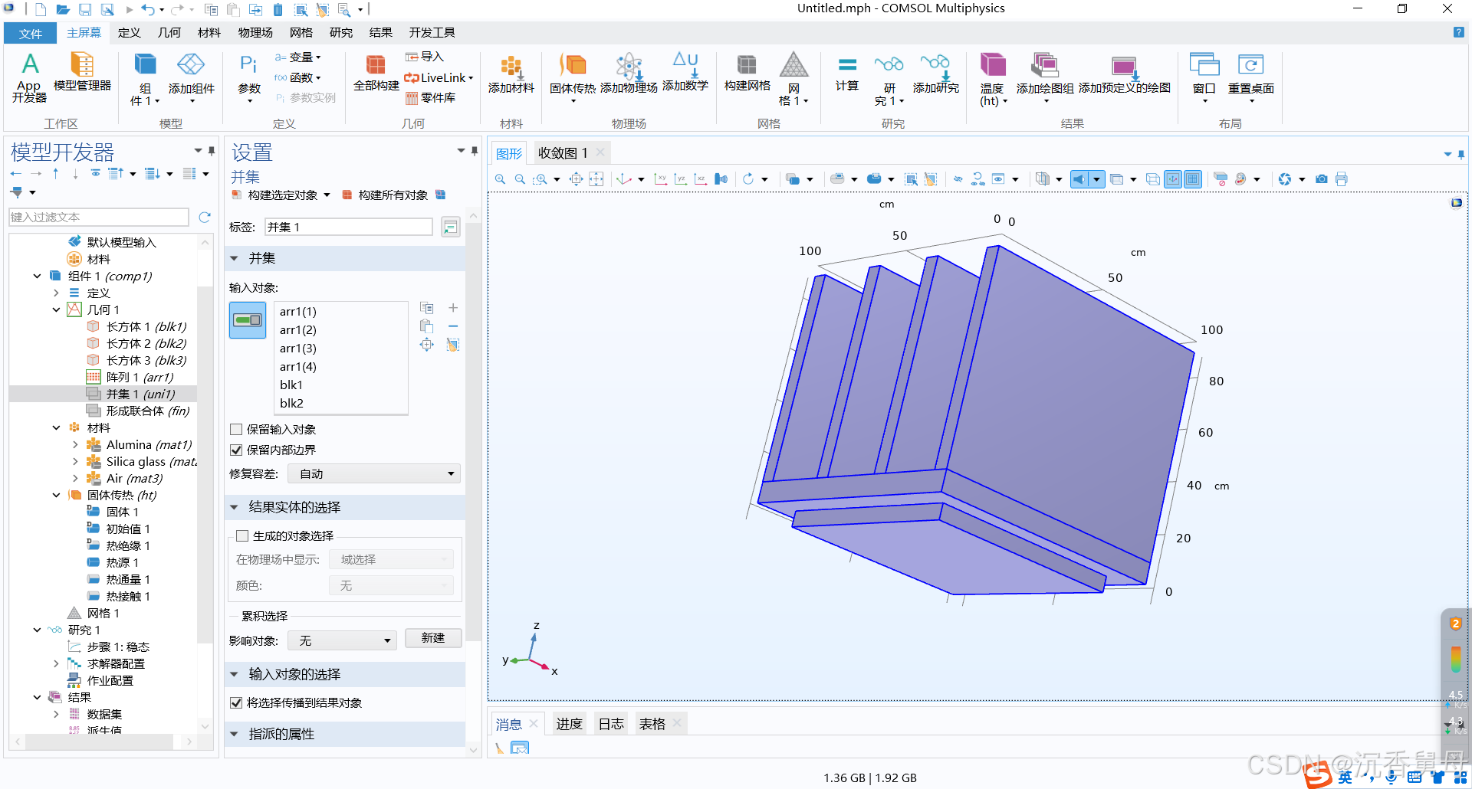Click the paste selection icon in input list

coord(427,326)
